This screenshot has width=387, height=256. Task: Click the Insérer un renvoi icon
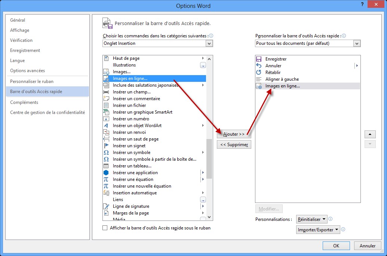click(x=106, y=132)
